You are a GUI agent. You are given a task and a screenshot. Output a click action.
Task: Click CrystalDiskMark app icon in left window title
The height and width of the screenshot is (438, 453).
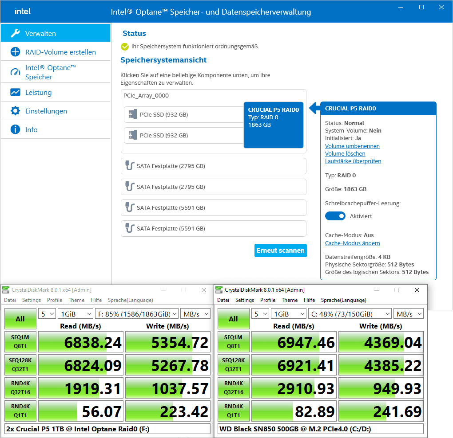tap(6, 290)
